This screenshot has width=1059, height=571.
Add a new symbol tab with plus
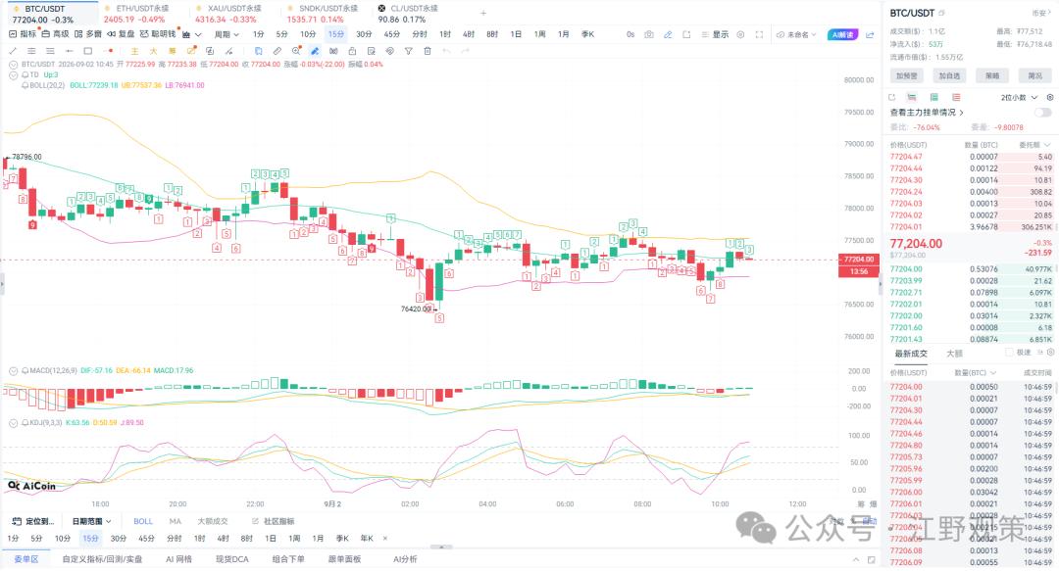(x=482, y=13)
